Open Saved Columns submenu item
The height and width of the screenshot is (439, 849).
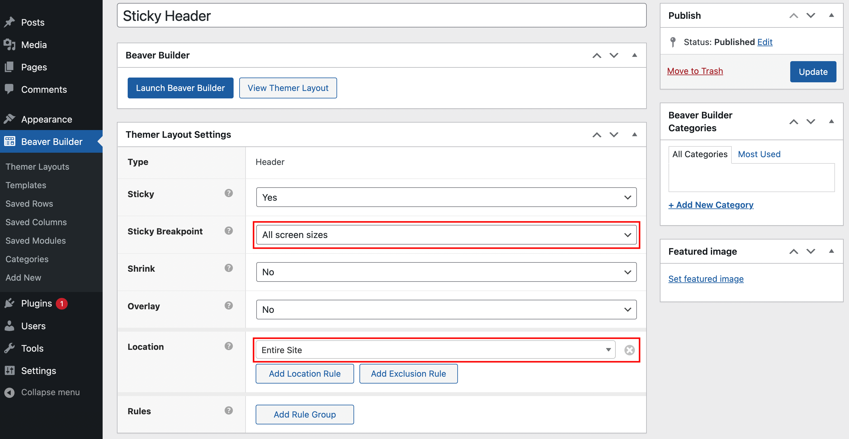click(36, 222)
